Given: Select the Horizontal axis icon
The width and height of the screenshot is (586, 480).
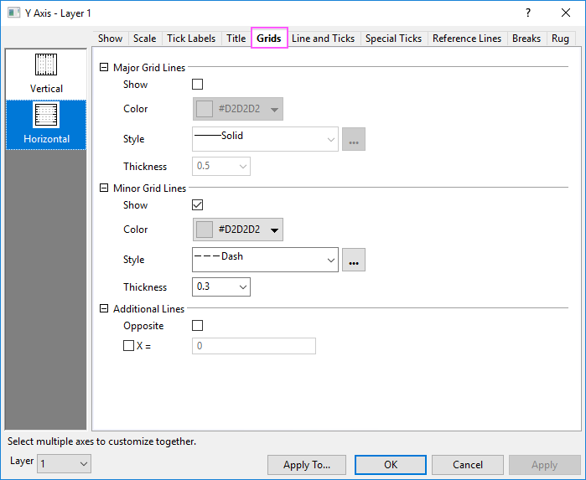Looking at the screenshot, I should tap(46, 116).
